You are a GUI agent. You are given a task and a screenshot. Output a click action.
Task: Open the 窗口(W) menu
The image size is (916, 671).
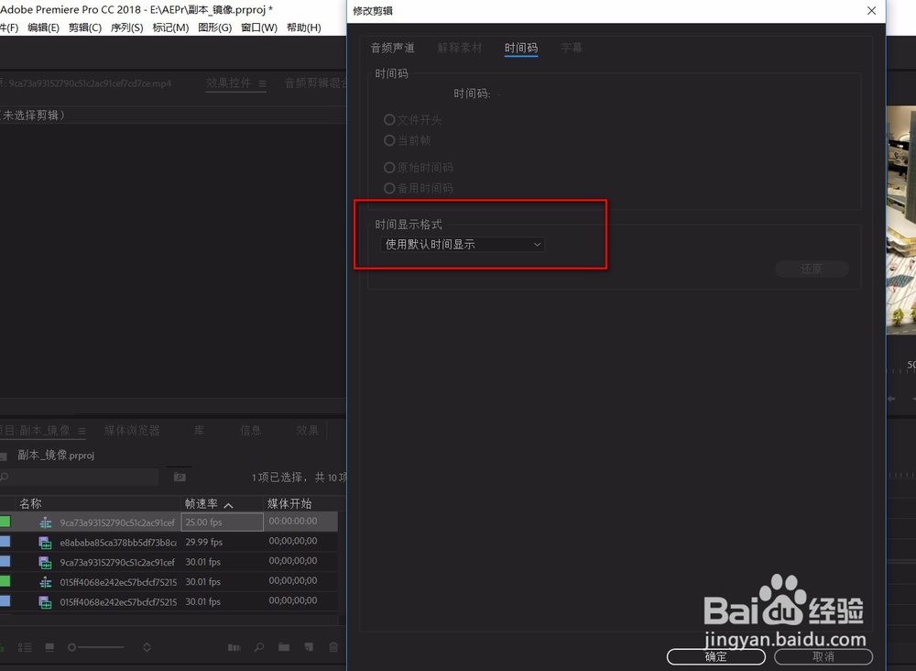tap(259, 27)
